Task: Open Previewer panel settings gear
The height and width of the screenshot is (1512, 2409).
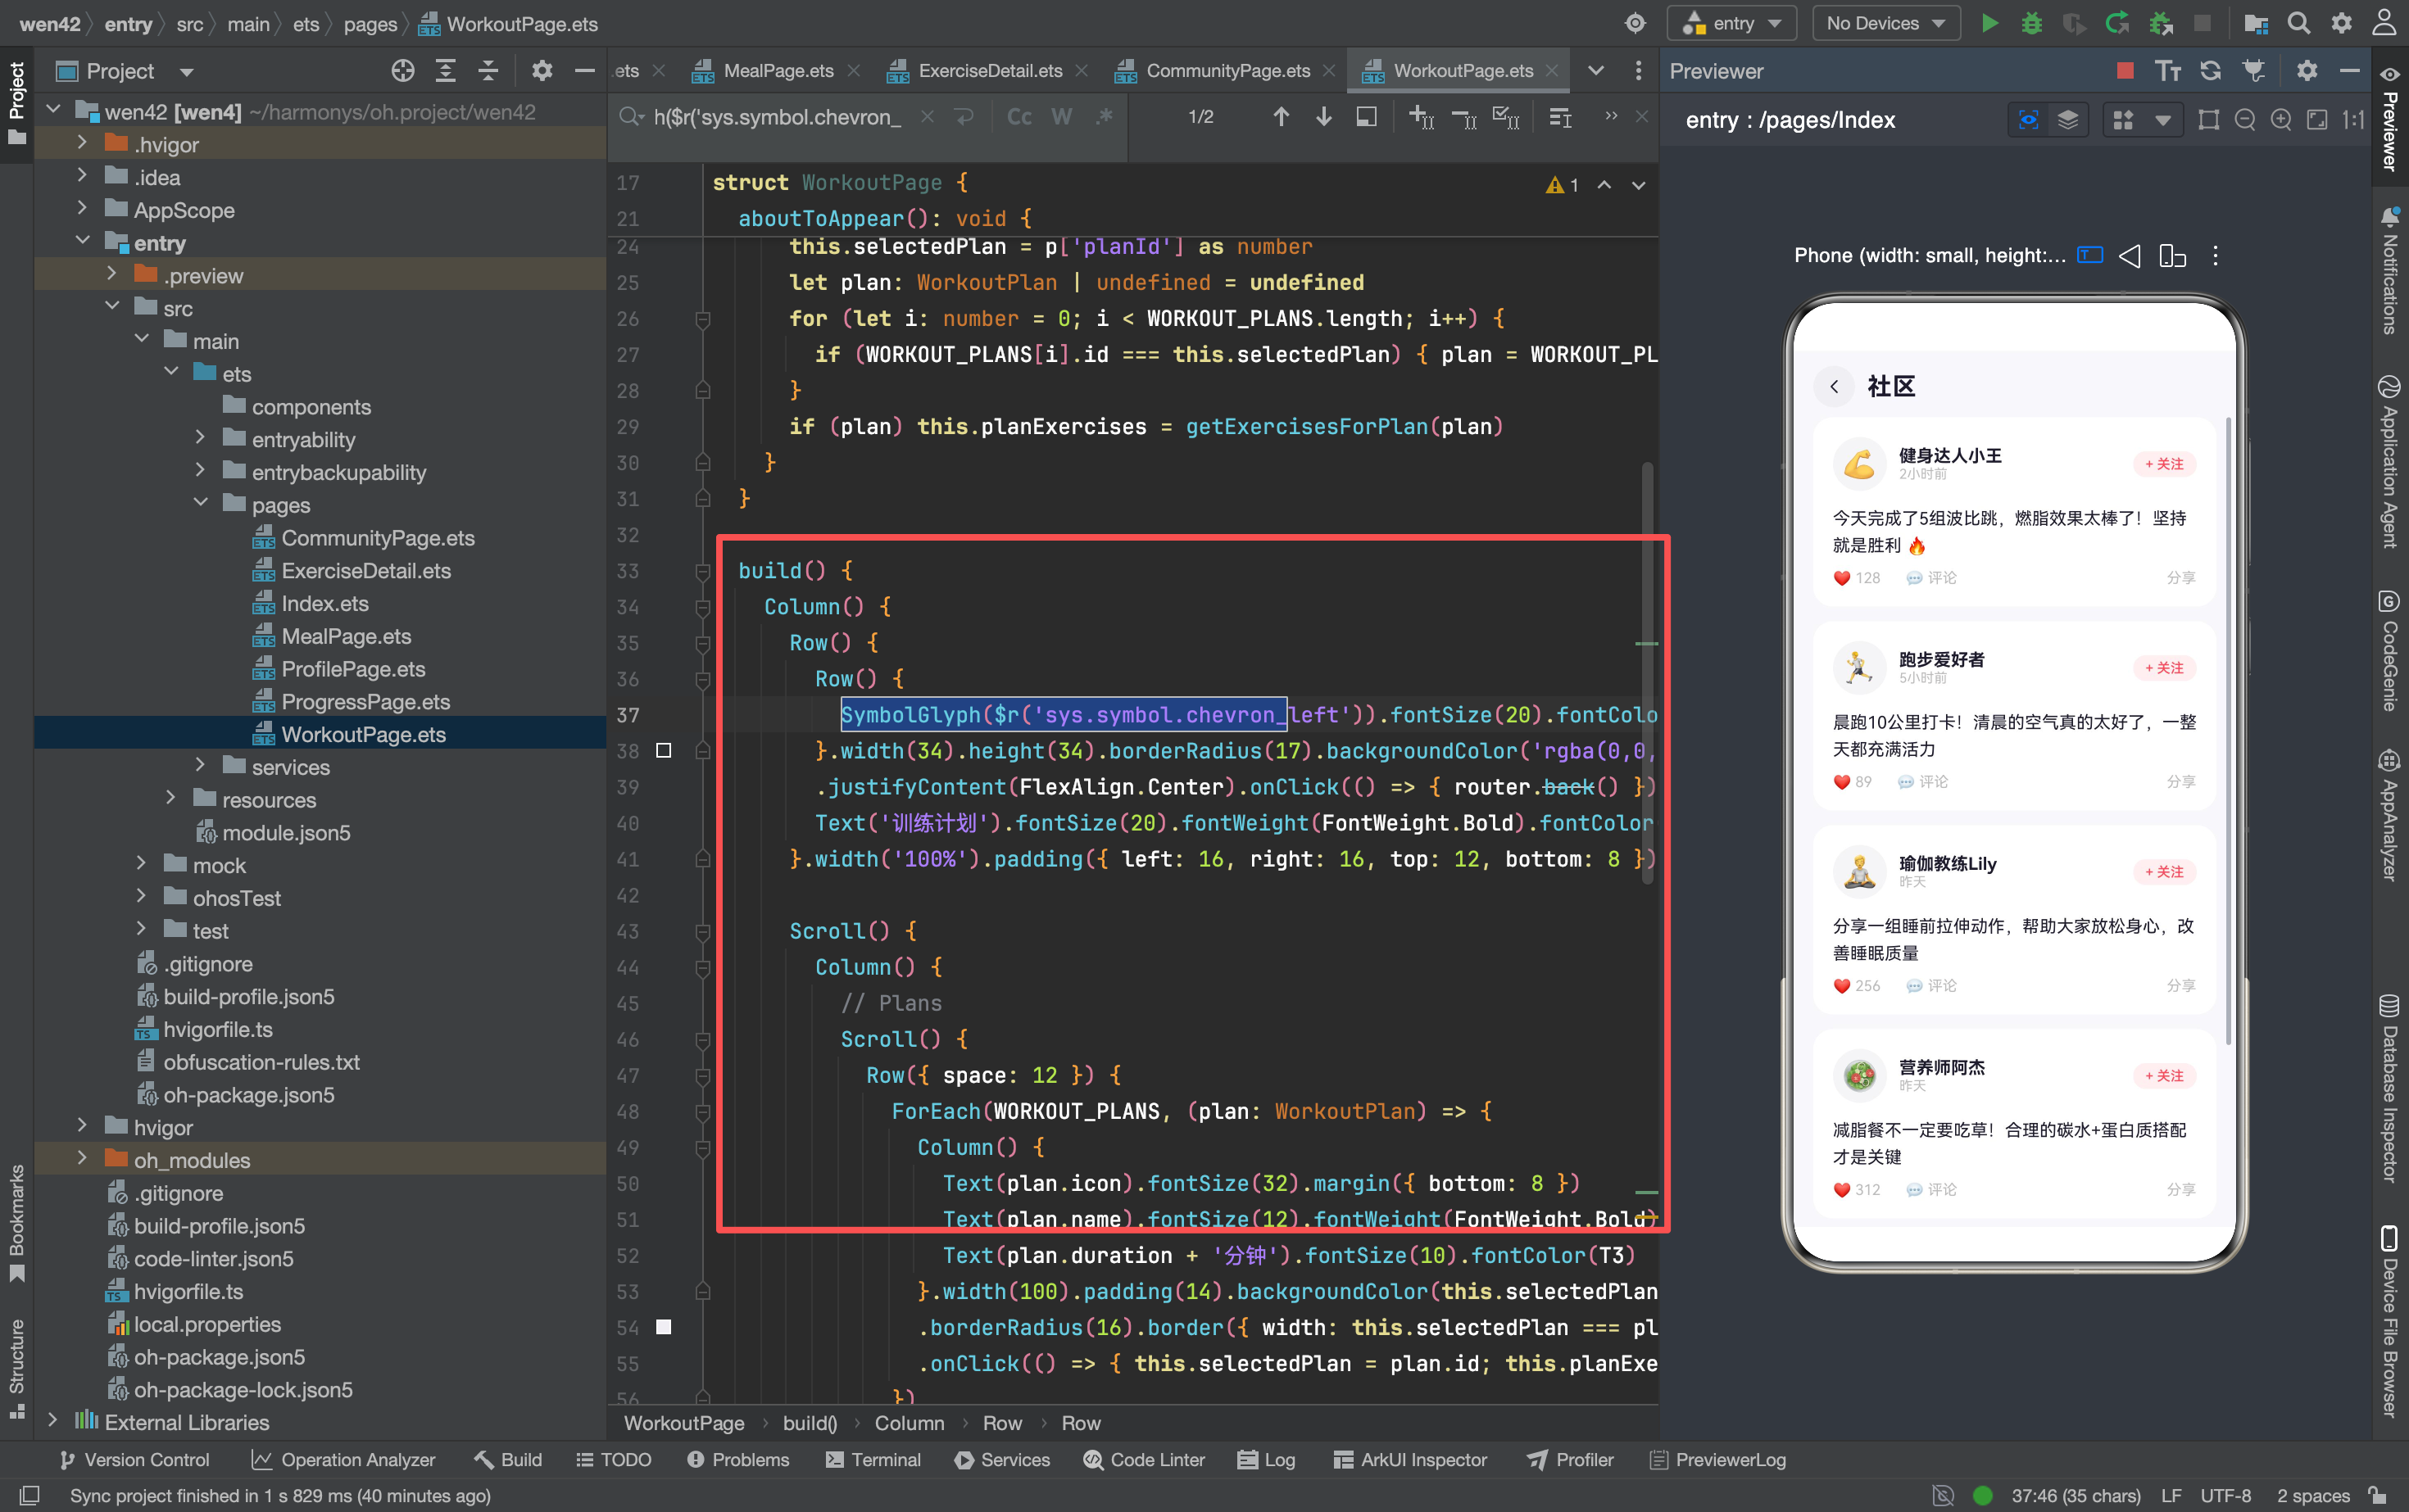Action: [x=2307, y=71]
